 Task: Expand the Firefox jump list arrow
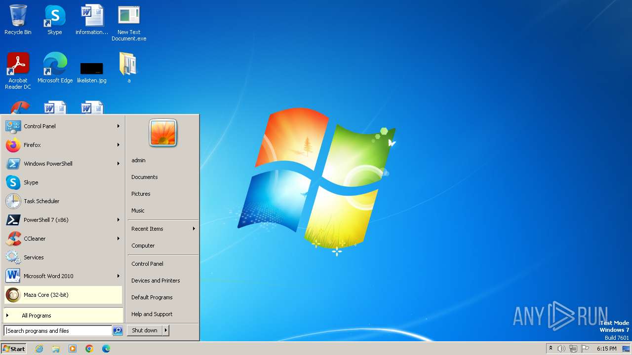118,145
